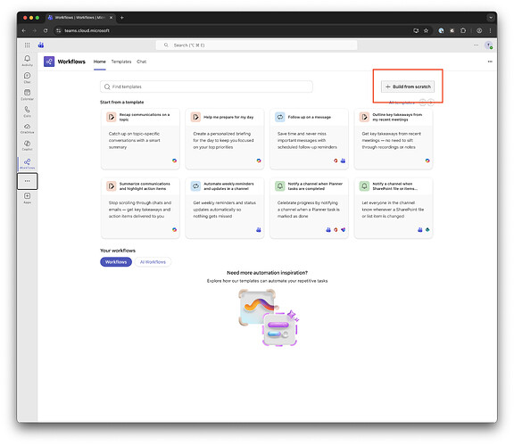Open the Follow up on a message template

tap(309, 139)
